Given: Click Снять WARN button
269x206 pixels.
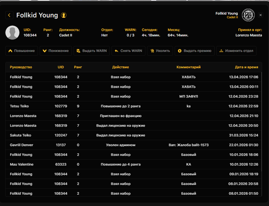Looking at the screenshot, I should 129,51.
